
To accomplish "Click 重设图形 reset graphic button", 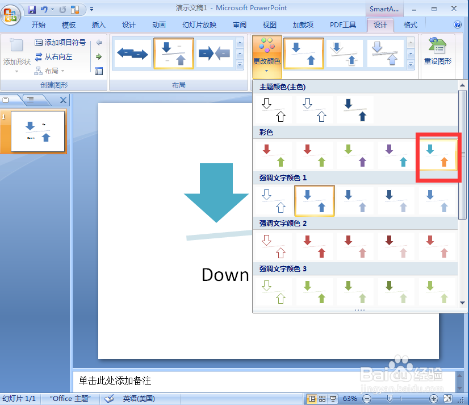I will pyautogui.click(x=438, y=52).
